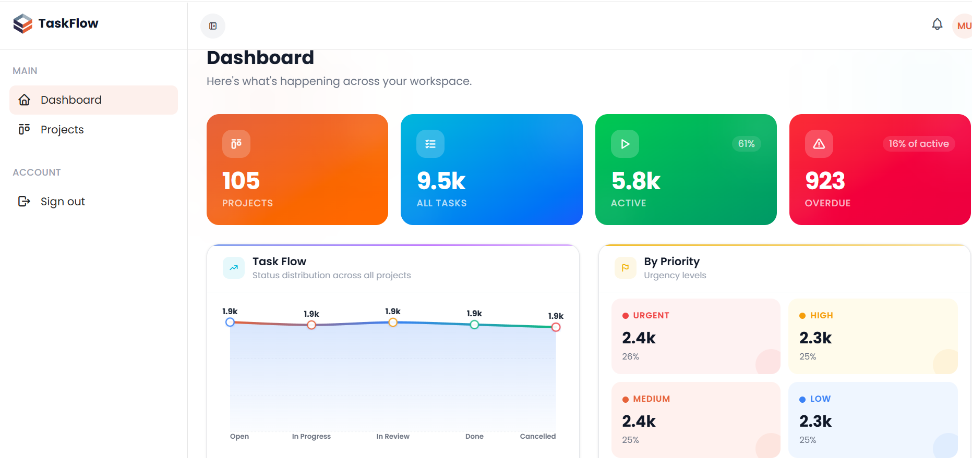The height and width of the screenshot is (458, 972).
Task: Select the Done data point on chart
Action: tap(474, 325)
